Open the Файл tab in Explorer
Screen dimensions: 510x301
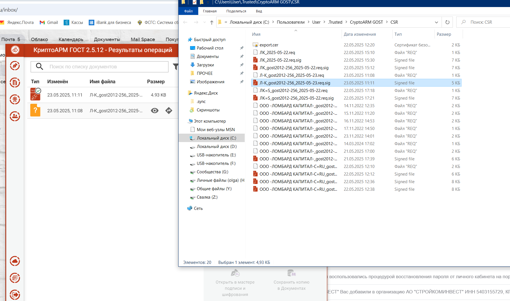click(188, 11)
